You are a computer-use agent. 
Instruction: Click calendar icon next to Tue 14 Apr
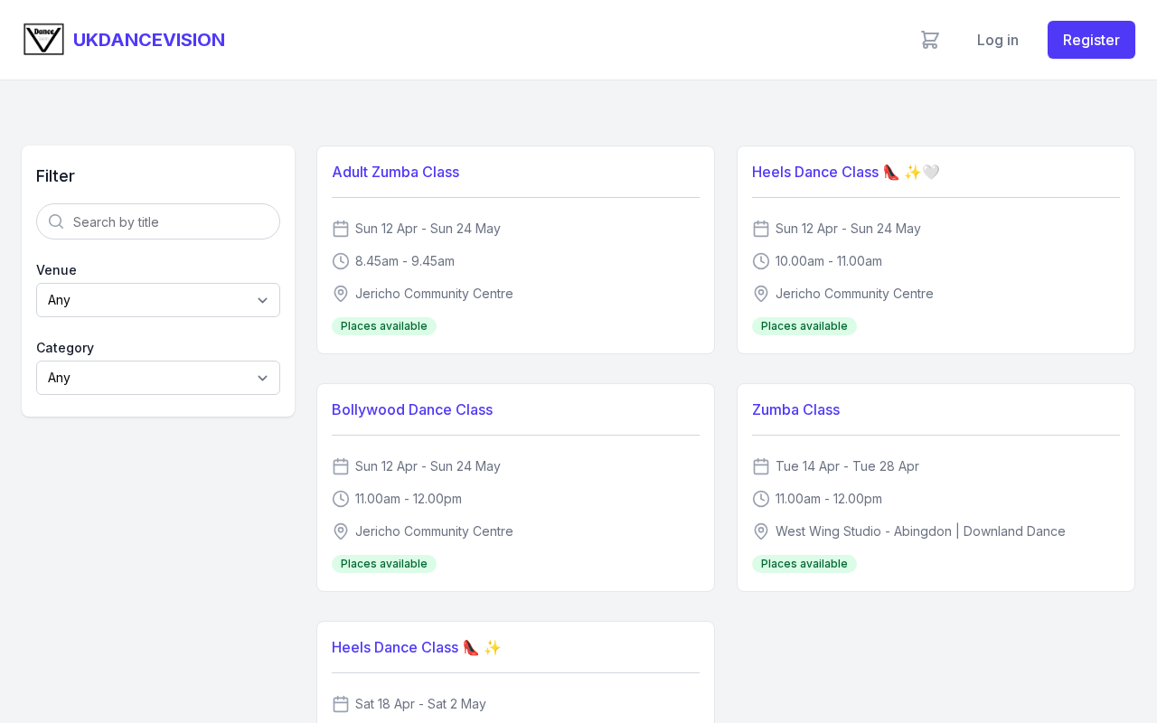(761, 466)
